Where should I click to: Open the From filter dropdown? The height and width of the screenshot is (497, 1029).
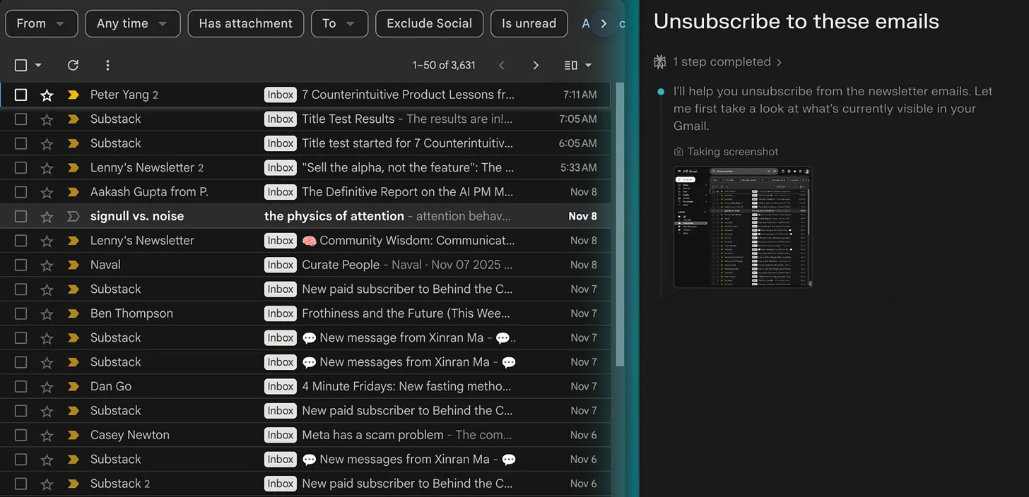click(x=42, y=23)
